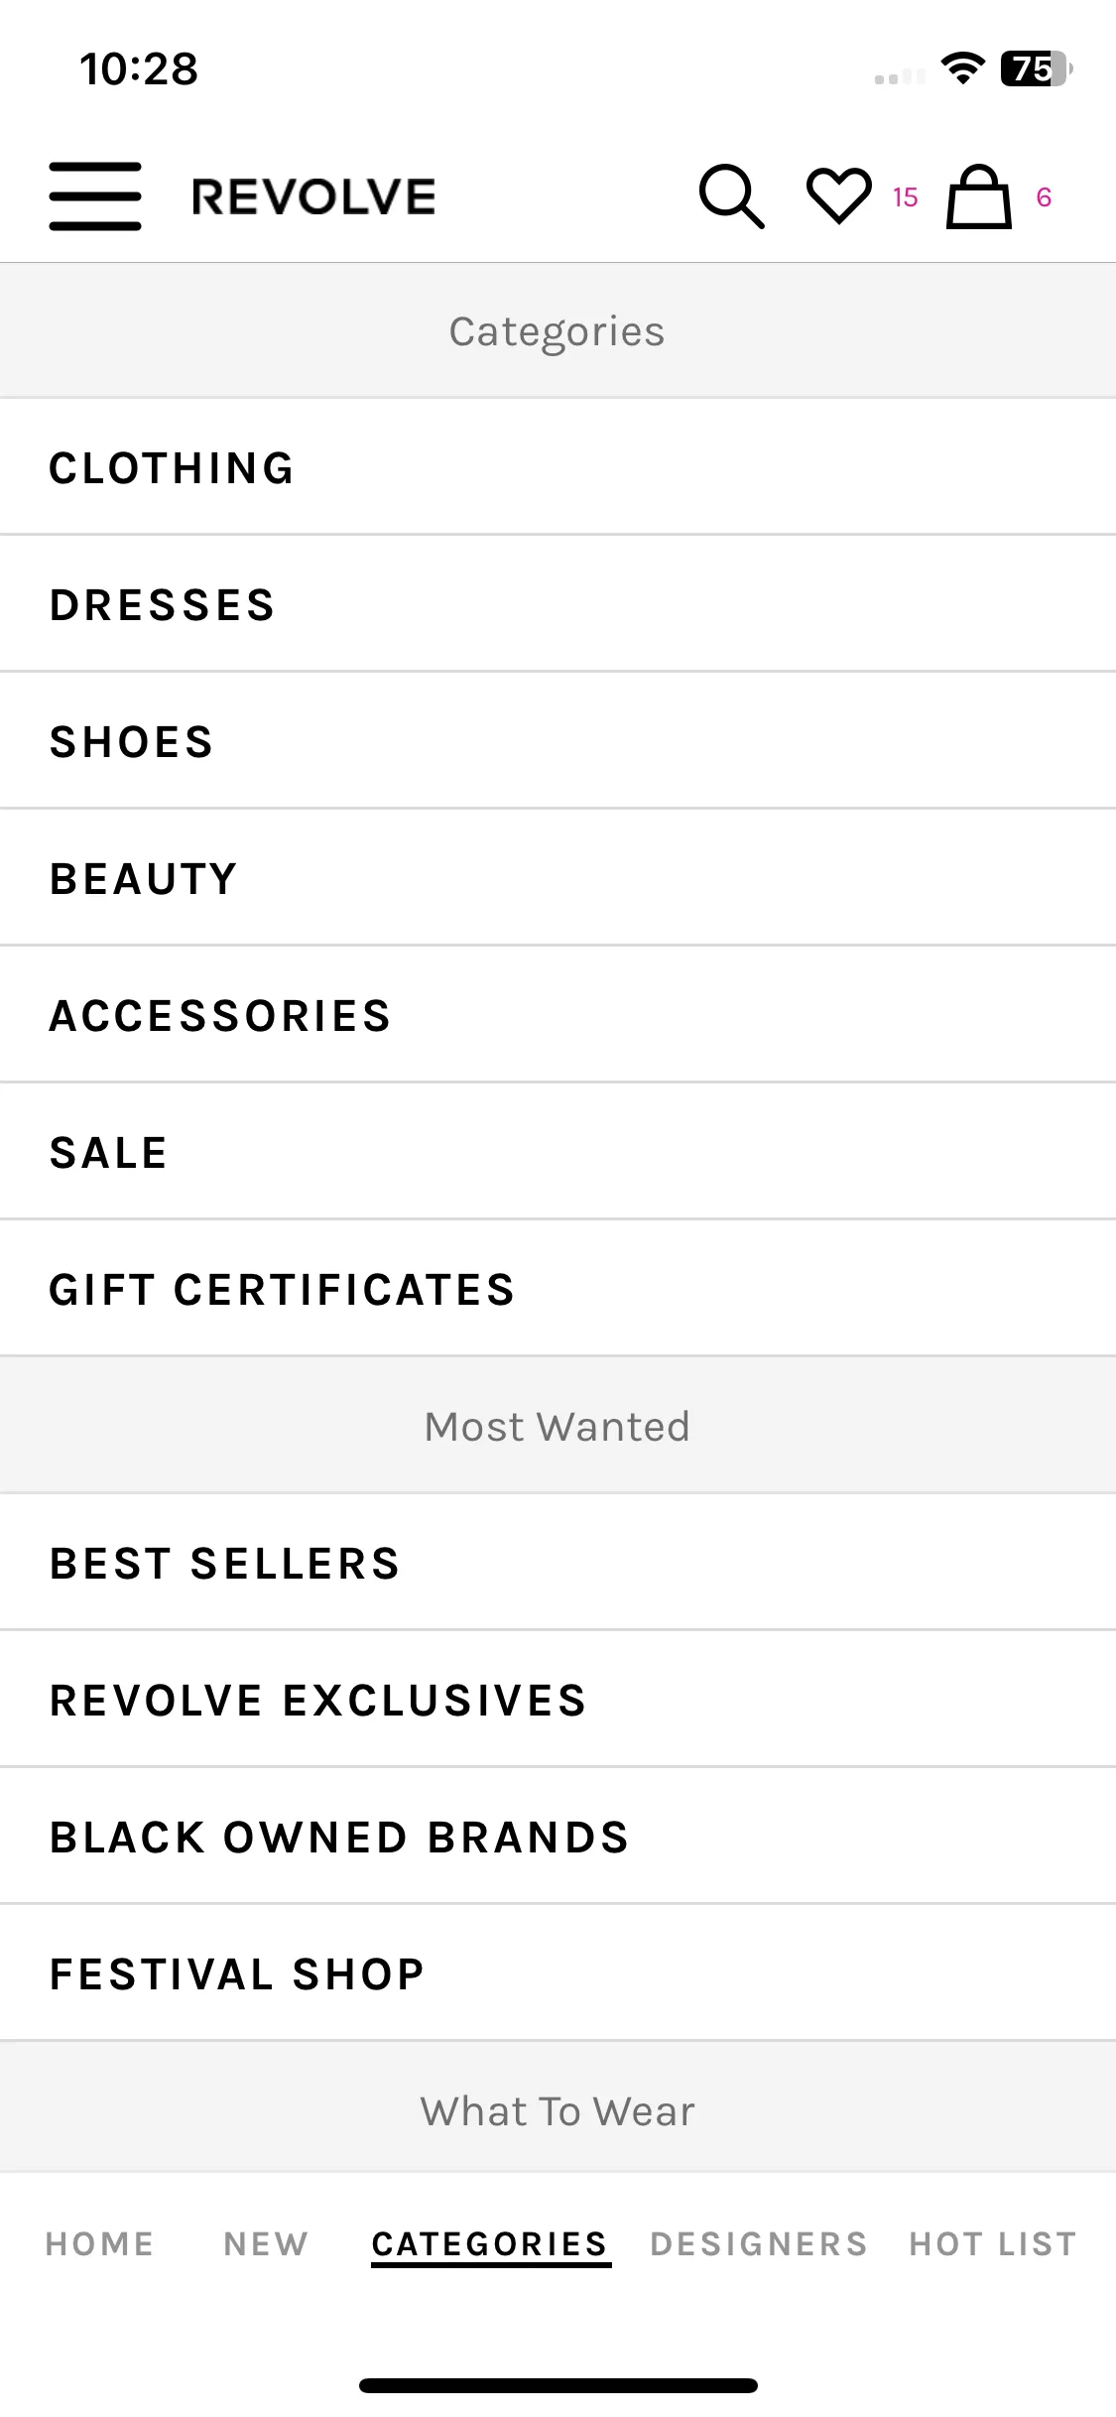
Task: Open Gift Certificates
Action: coord(558,1289)
